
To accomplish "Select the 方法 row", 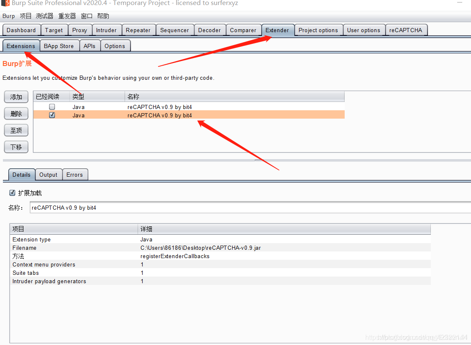I will 220,256.
